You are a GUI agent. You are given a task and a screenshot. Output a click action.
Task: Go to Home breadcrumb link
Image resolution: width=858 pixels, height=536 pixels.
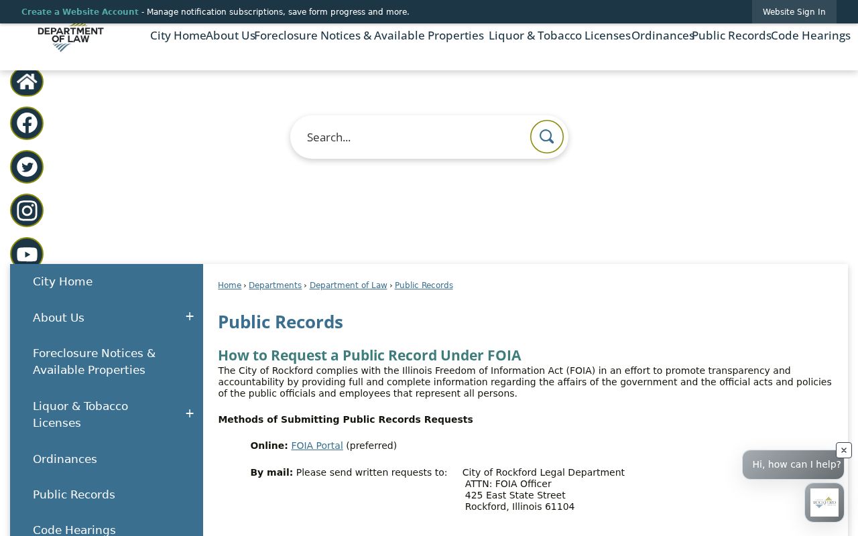[x=229, y=285]
